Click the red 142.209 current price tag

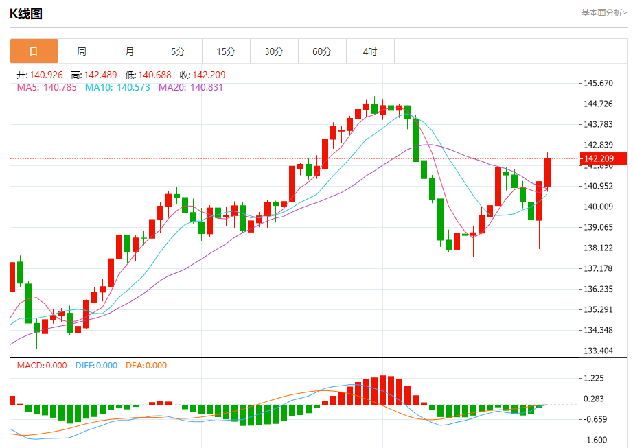tap(603, 158)
